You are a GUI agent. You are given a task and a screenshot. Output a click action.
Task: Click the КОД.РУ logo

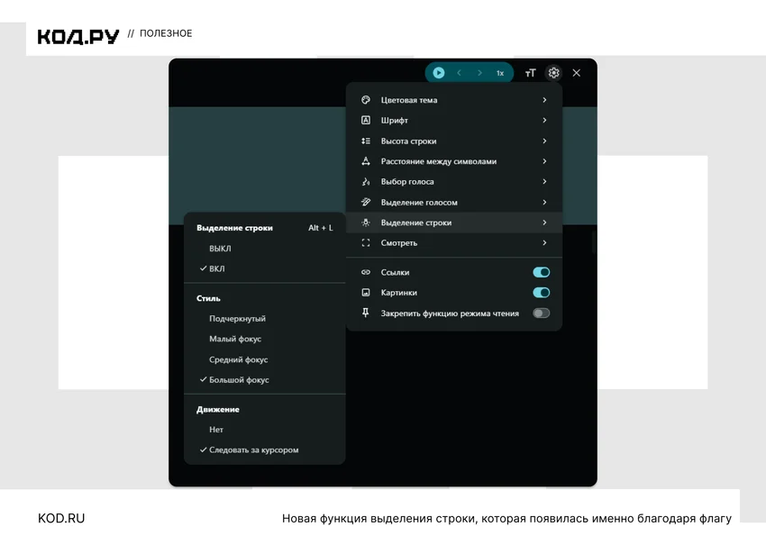pos(78,36)
